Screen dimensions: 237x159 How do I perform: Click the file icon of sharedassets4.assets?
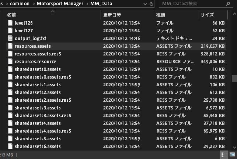tap(10, 123)
